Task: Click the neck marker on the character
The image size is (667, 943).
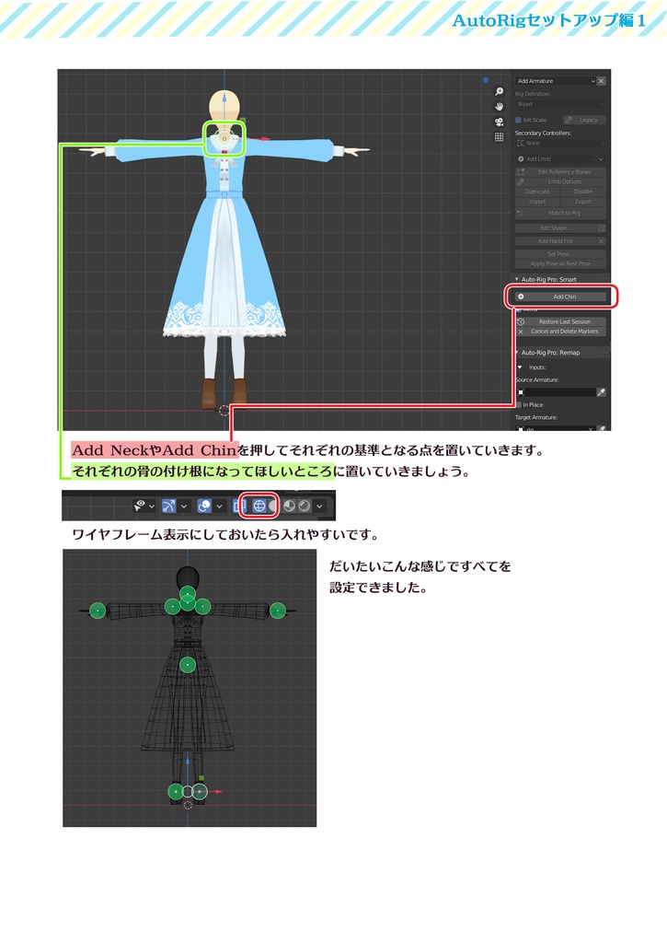Action: pos(224,139)
